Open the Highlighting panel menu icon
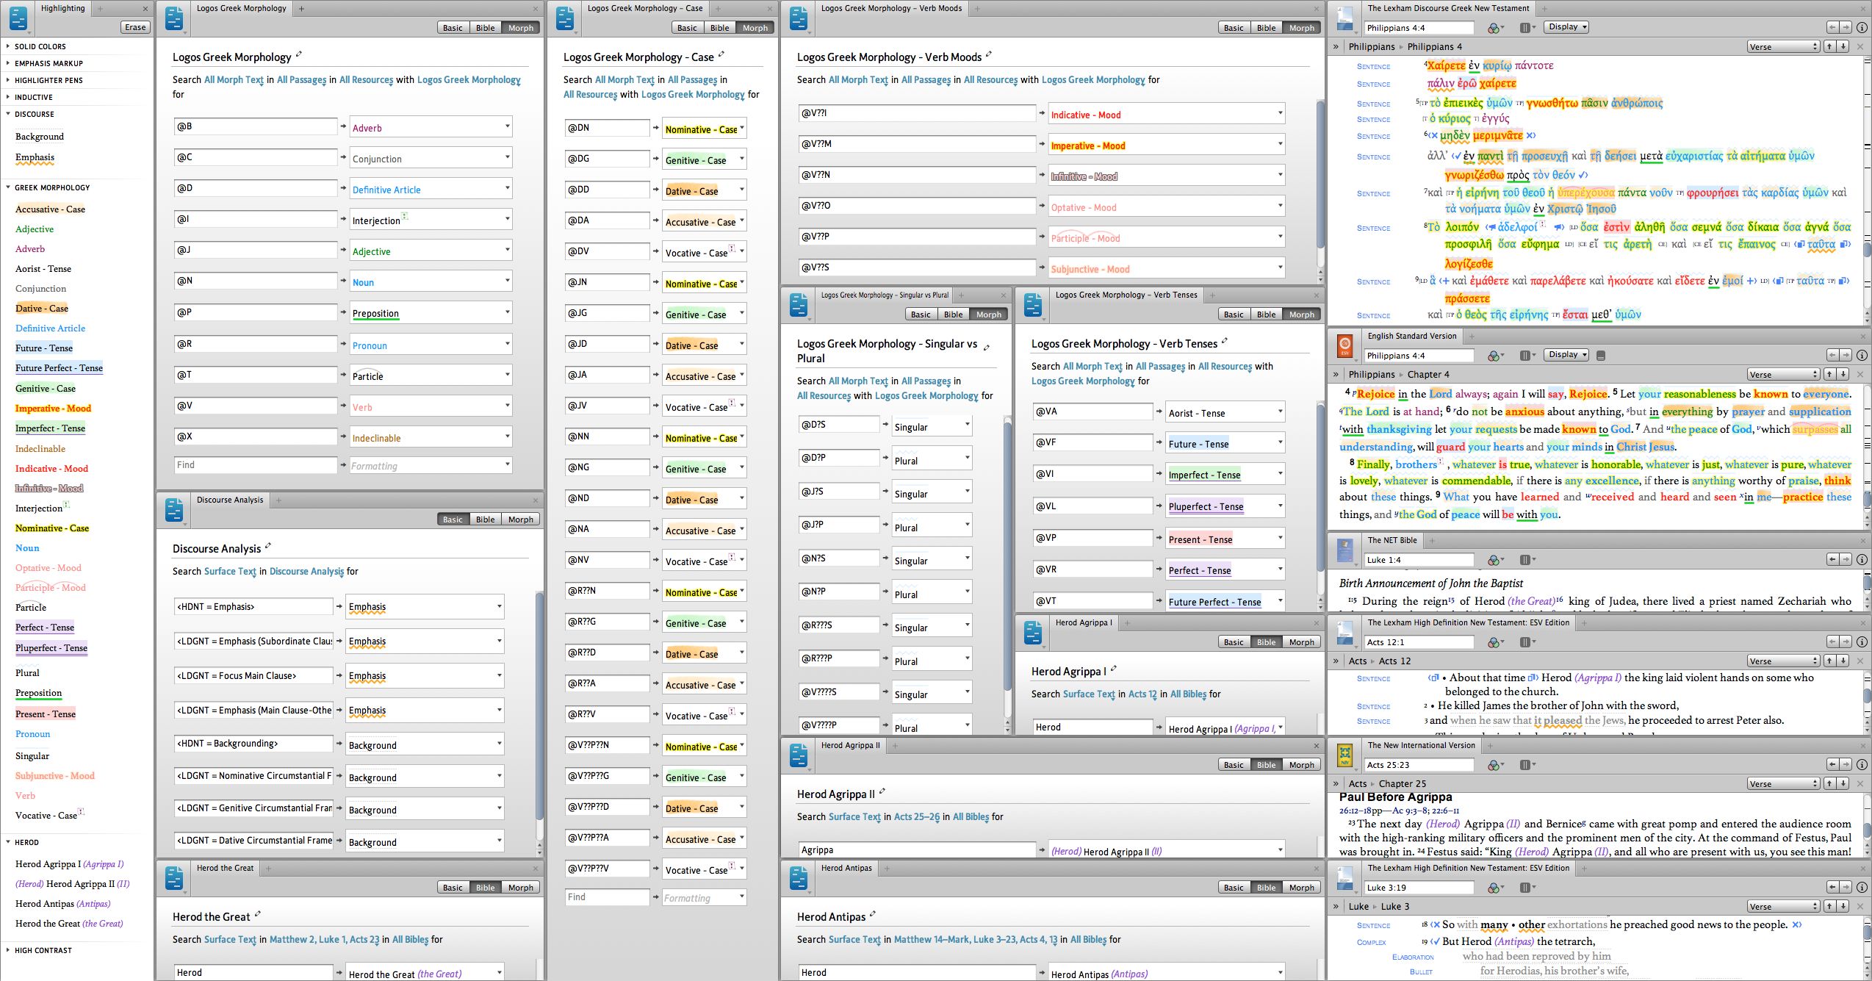Image resolution: width=1872 pixels, height=981 pixels. coord(19,18)
